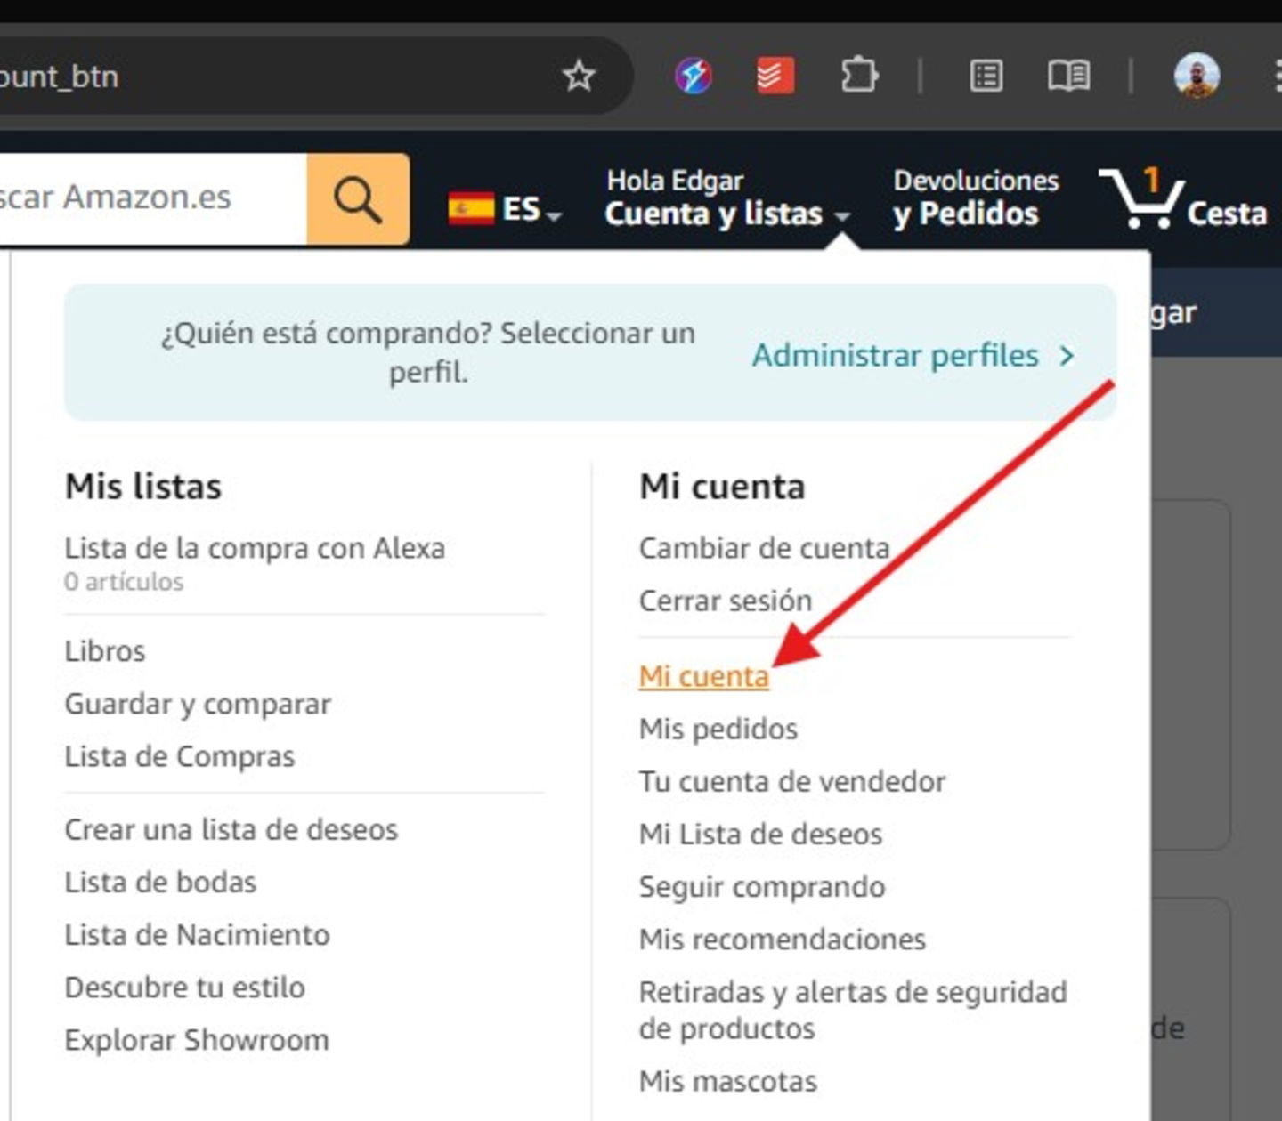Click Cerrar sesión to sign out

point(726,601)
